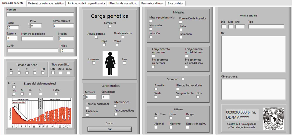Screen dimensions: 292x135
Task: Toggle the Lútea cycle stage checkbox
Action: pyautogui.click(x=56, y=94)
